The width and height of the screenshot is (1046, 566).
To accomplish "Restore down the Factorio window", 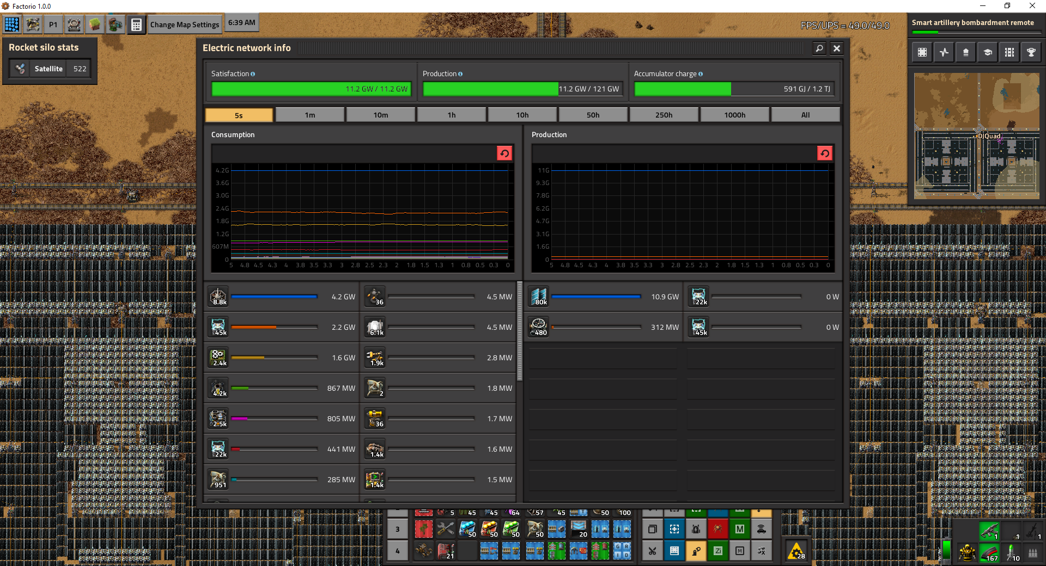I will click(1007, 5).
